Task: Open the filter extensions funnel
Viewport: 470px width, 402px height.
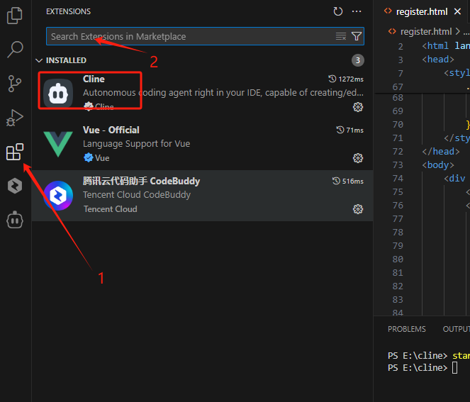Action: [x=357, y=36]
